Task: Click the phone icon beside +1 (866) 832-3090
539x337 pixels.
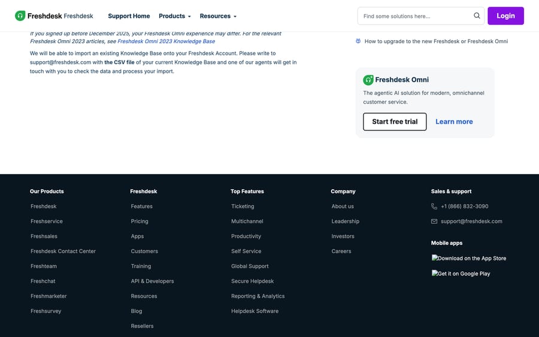Action: pyautogui.click(x=434, y=206)
